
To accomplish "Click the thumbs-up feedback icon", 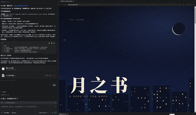I will click(11, 80).
